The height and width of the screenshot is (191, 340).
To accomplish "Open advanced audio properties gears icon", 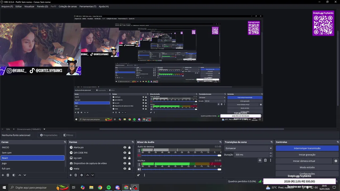I will [x=138, y=175].
